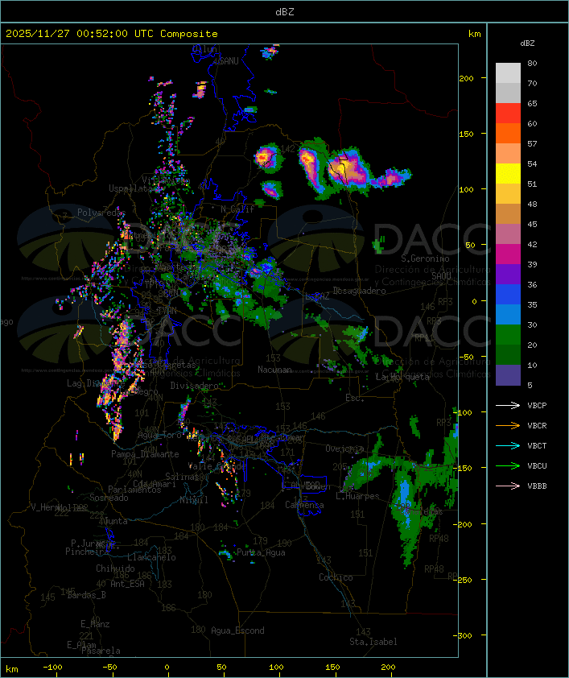Select the purple 36-39 dBZ swatch
The width and height of the screenshot is (569, 678).
click(508, 274)
